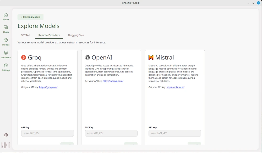Open the LocalDocs database icon
Screen dimensions: 262x153
click(x=6, y=53)
